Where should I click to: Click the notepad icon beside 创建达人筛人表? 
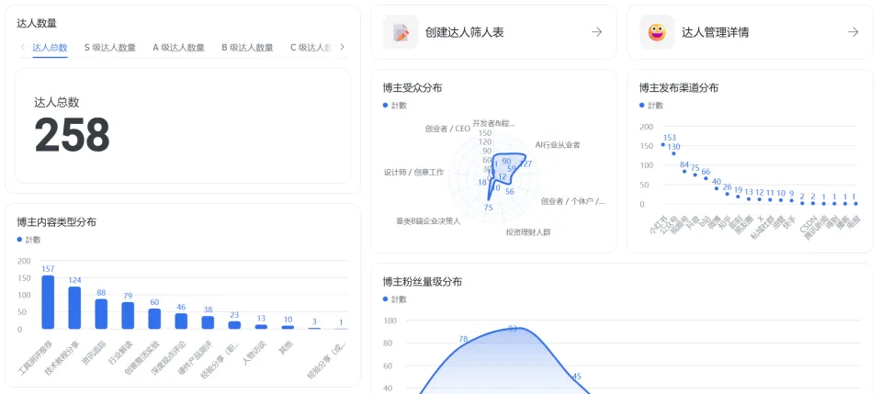(x=401, y=32)
